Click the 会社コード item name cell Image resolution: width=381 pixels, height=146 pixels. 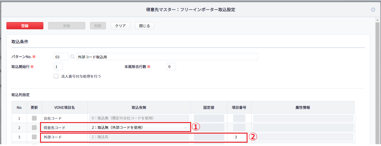(x=65, y=118)
